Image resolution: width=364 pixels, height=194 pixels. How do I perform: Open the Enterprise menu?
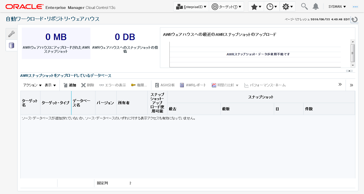tap(191, 7)
